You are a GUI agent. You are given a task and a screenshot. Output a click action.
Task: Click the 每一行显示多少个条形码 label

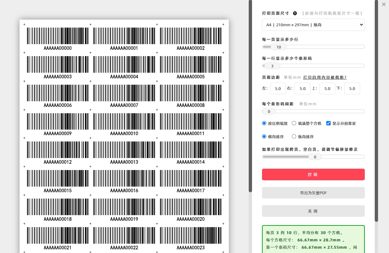[287, 58]
